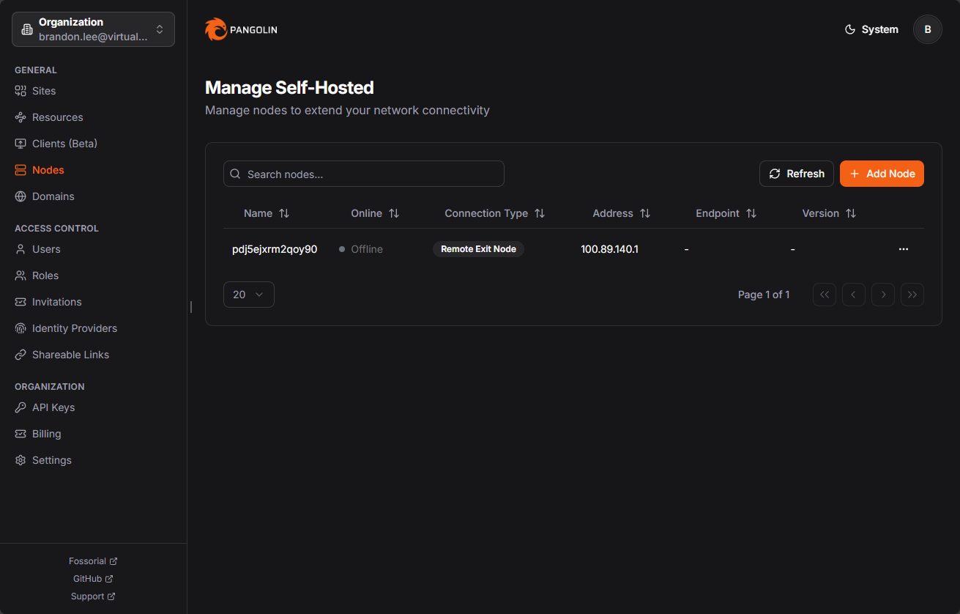Go to Billing
This screenshot has width=960, height=614.
38,434
